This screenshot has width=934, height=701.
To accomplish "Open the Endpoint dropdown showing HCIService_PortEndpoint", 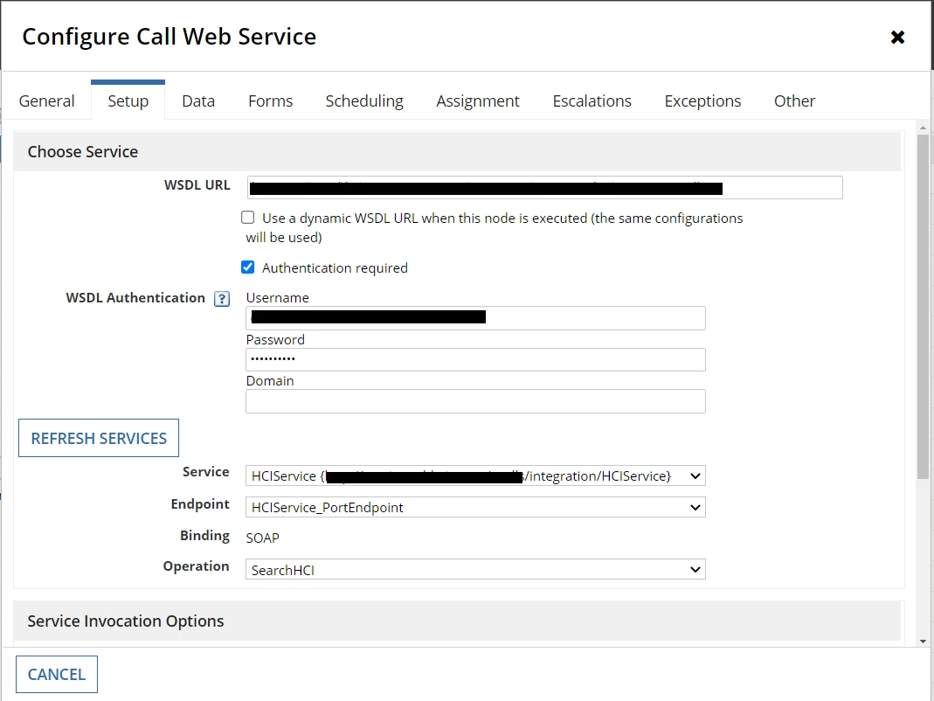I will pos(475,507).
